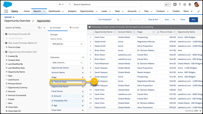
Task: Click the Save & Run button
Action: click(153, 20)
